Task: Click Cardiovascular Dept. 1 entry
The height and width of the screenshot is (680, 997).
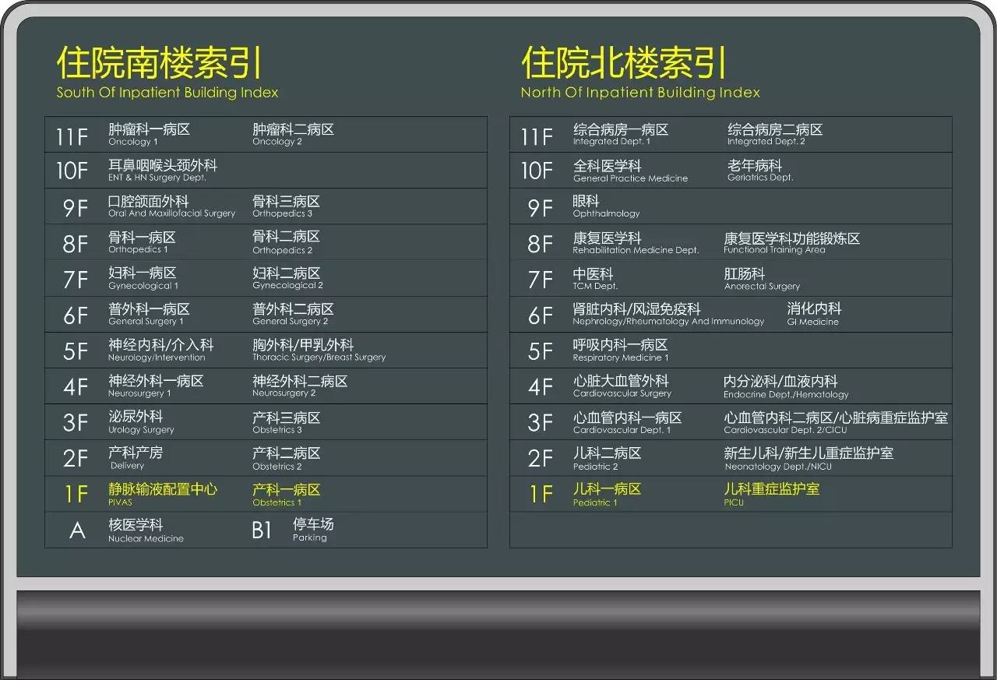Action: [x=628, y=422]
